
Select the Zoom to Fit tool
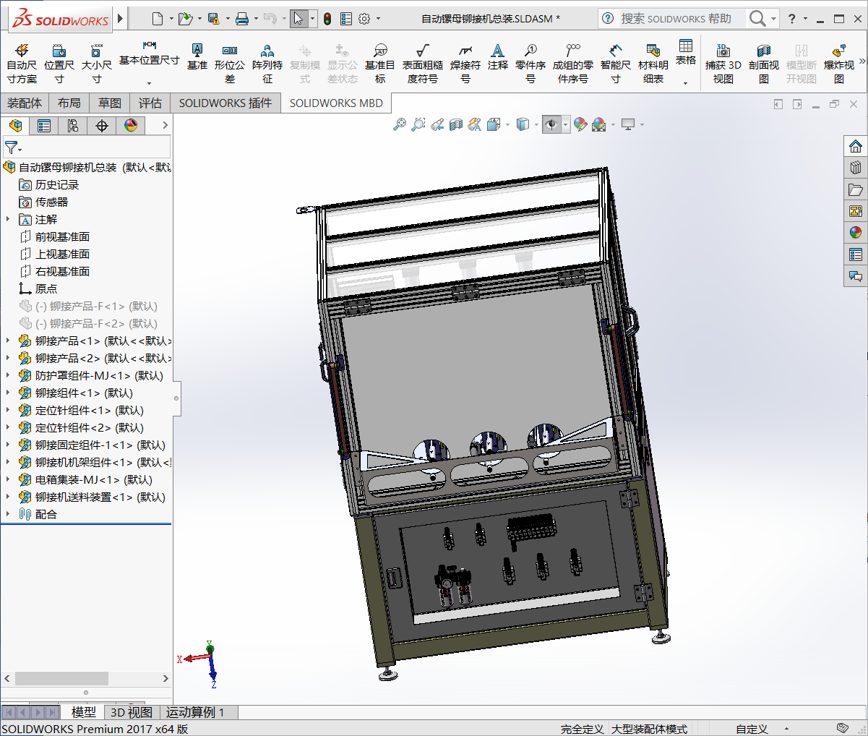[400, 124]
